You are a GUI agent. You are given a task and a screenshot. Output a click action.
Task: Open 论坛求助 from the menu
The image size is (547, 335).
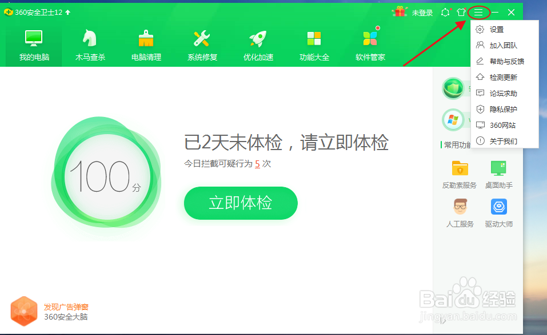pos(504,94)
